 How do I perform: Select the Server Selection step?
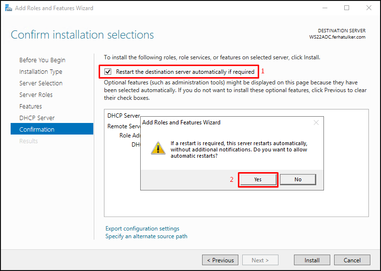[x=41, y=83]
